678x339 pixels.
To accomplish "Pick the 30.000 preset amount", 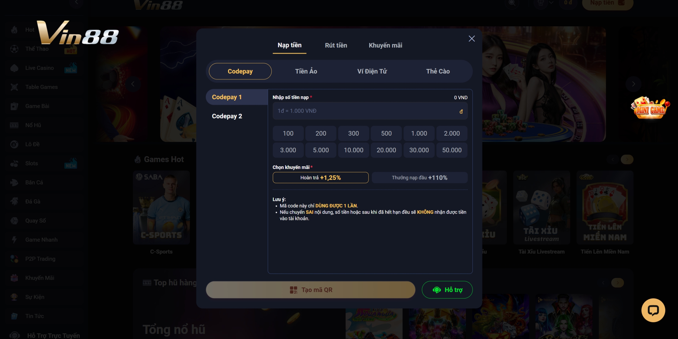I will point(419,150).
